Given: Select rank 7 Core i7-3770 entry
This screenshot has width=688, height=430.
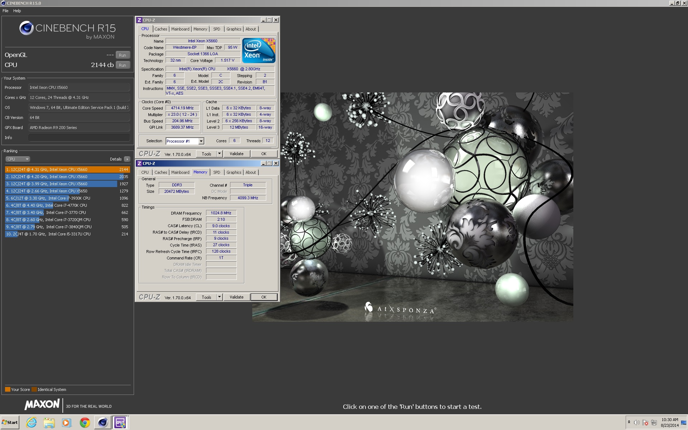Looking at the screenshot, I should (67, 212).
